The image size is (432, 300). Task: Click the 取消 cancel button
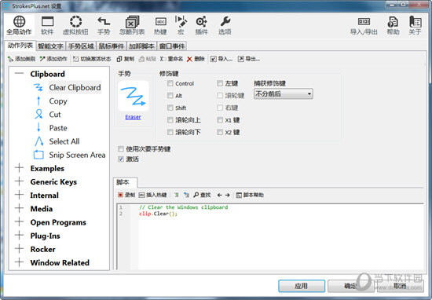(400, 286)
